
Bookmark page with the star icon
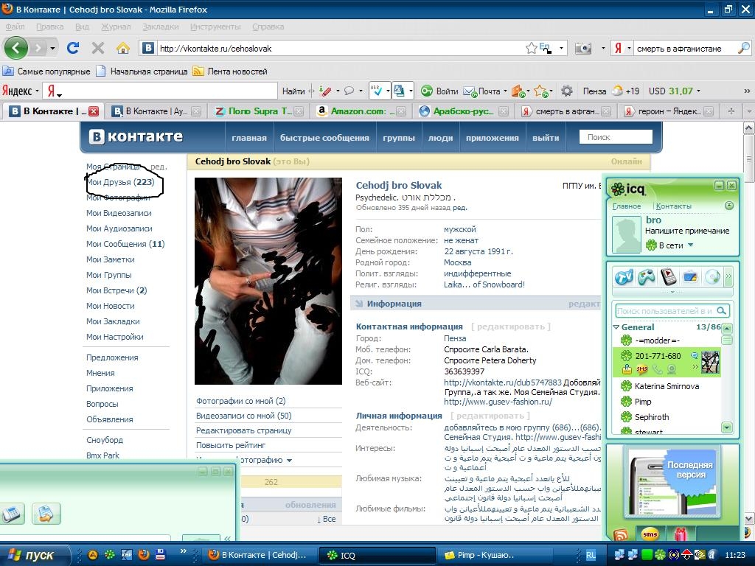point(531,48)
